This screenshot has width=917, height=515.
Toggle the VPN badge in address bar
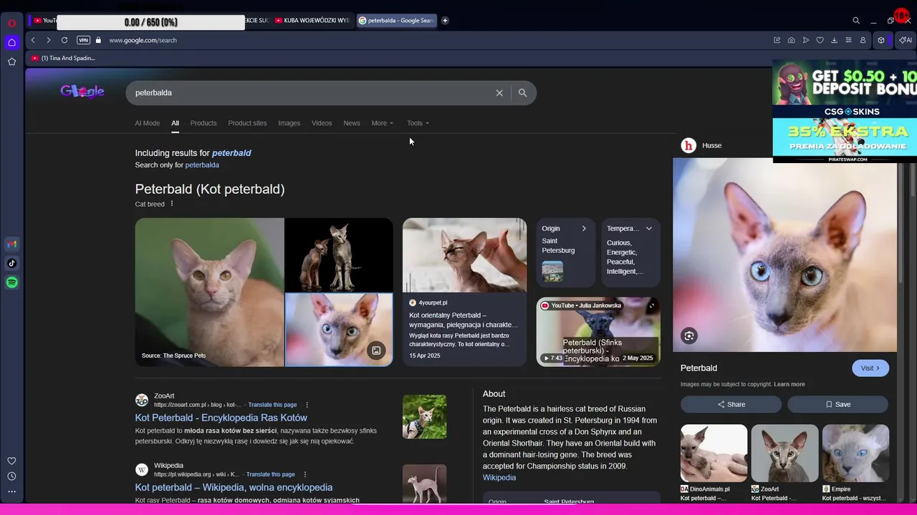point(83,40)
